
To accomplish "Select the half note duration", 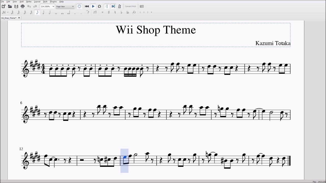I will (x=50, y=12).
